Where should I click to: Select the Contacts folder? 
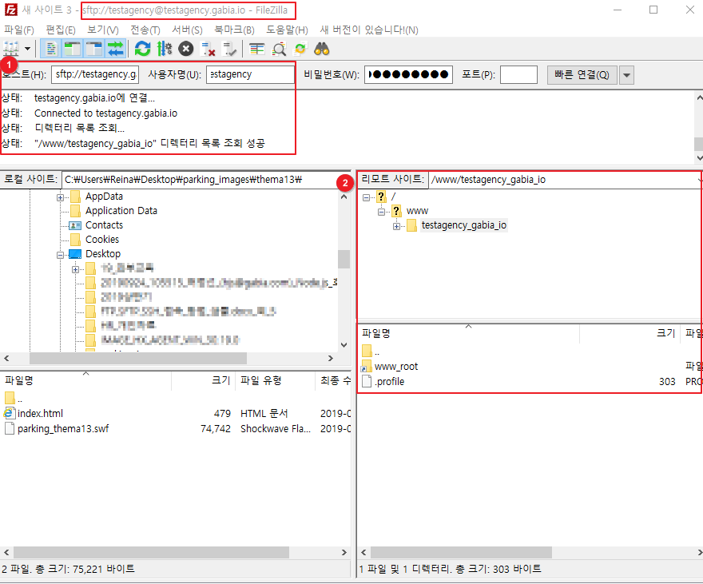(x=104, y=225)
